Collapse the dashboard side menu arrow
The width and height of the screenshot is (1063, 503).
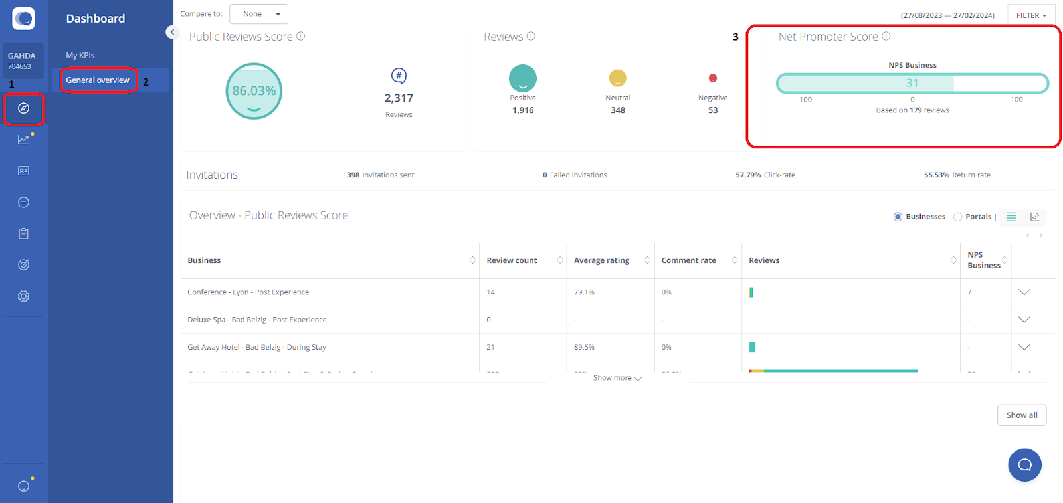(172, 32)
